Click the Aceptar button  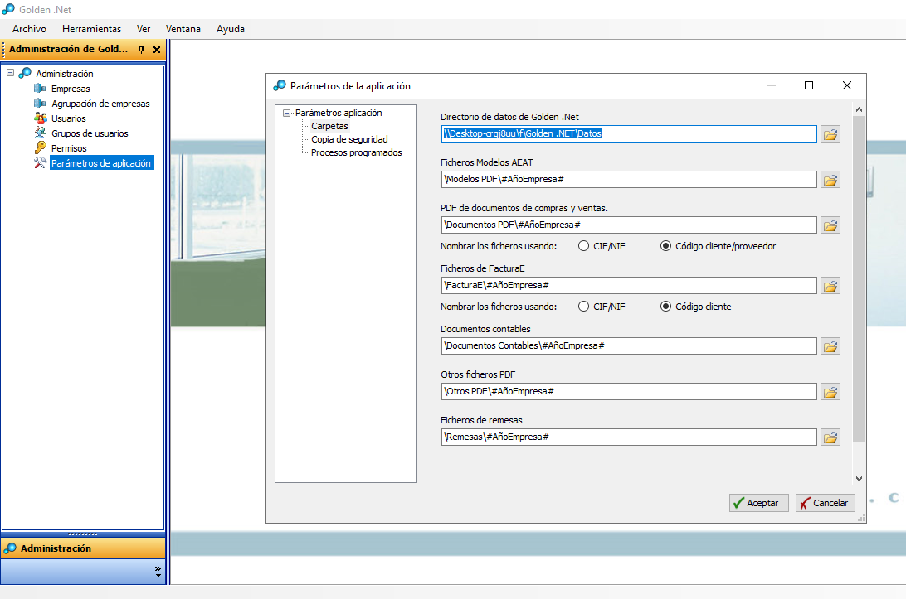tap(758, 503)
